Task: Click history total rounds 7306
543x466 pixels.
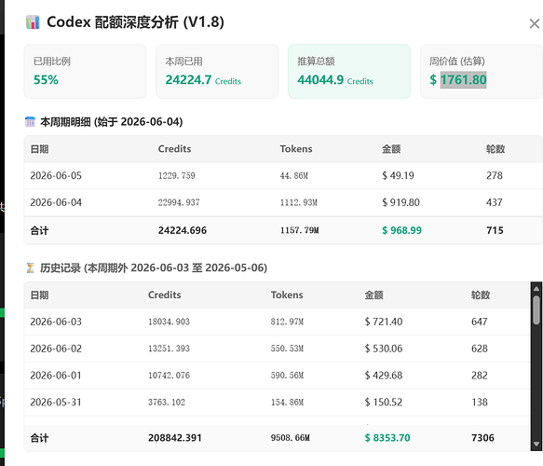Action: tap(482, 438)
